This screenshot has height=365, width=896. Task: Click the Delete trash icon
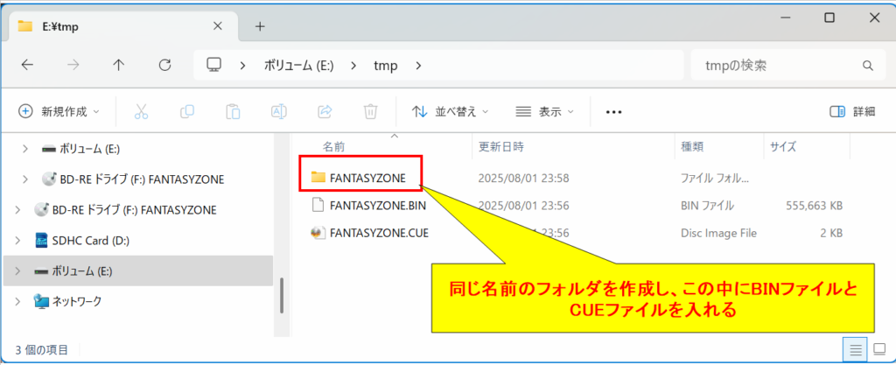coord(370,112)
